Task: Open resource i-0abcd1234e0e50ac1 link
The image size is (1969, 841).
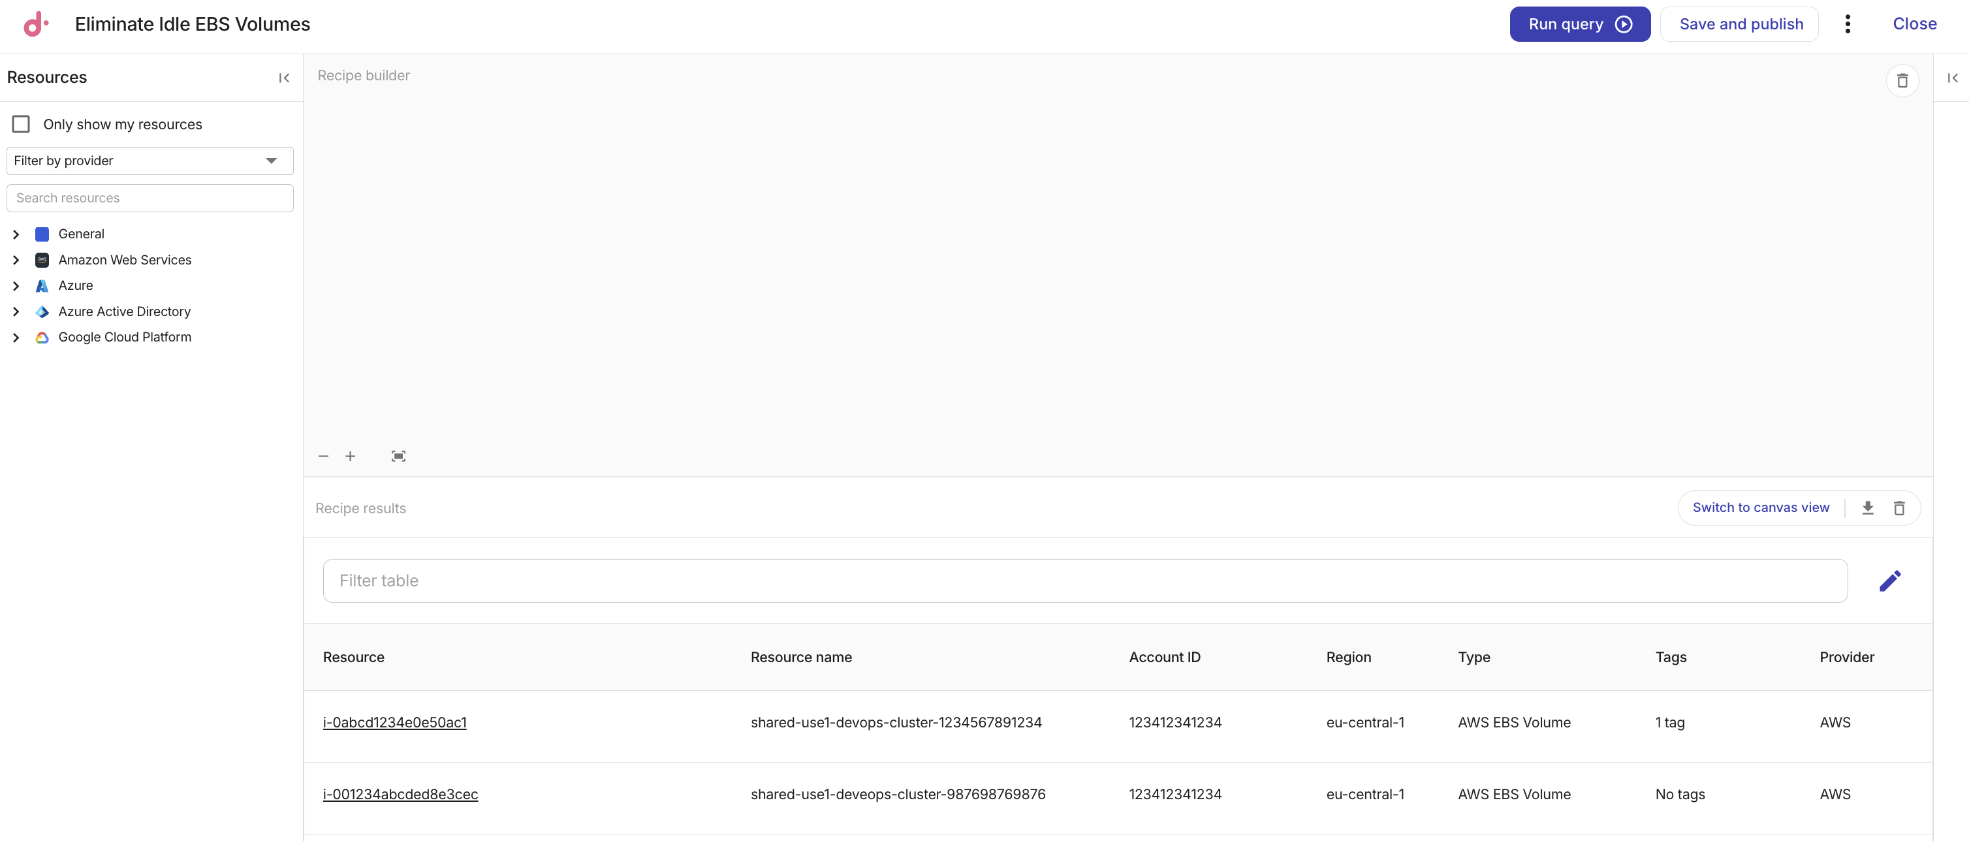Action: (394, 723)
